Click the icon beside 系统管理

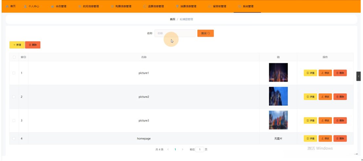coord(240,7)
